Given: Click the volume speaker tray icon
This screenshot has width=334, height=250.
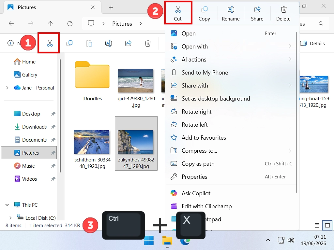Looking at the screenshot, I should pyautogui.click(x=291, y=240).
